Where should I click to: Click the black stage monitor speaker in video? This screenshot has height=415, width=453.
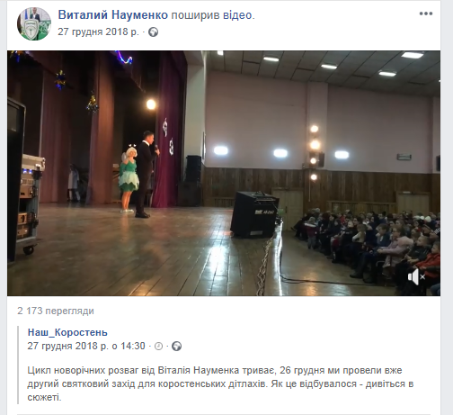[x=255, y=214]
